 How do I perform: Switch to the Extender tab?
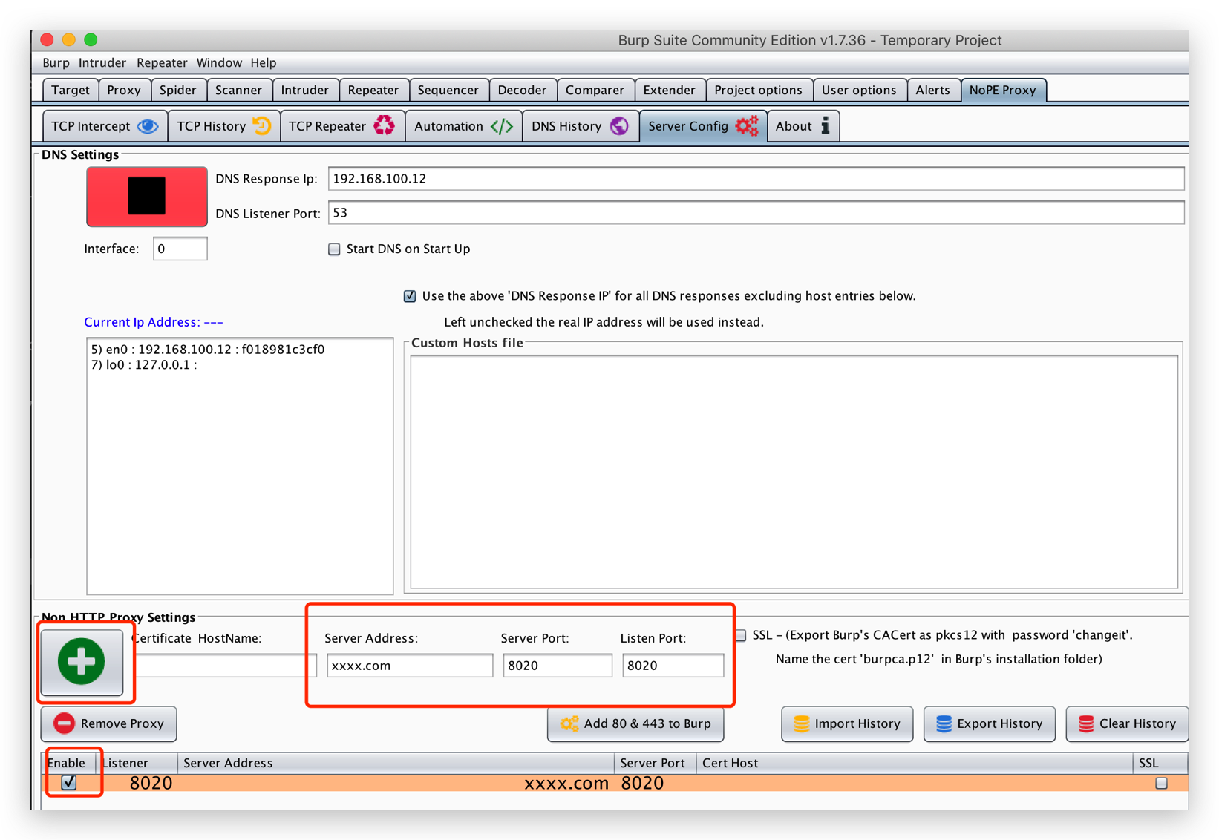tap(670, 90)
